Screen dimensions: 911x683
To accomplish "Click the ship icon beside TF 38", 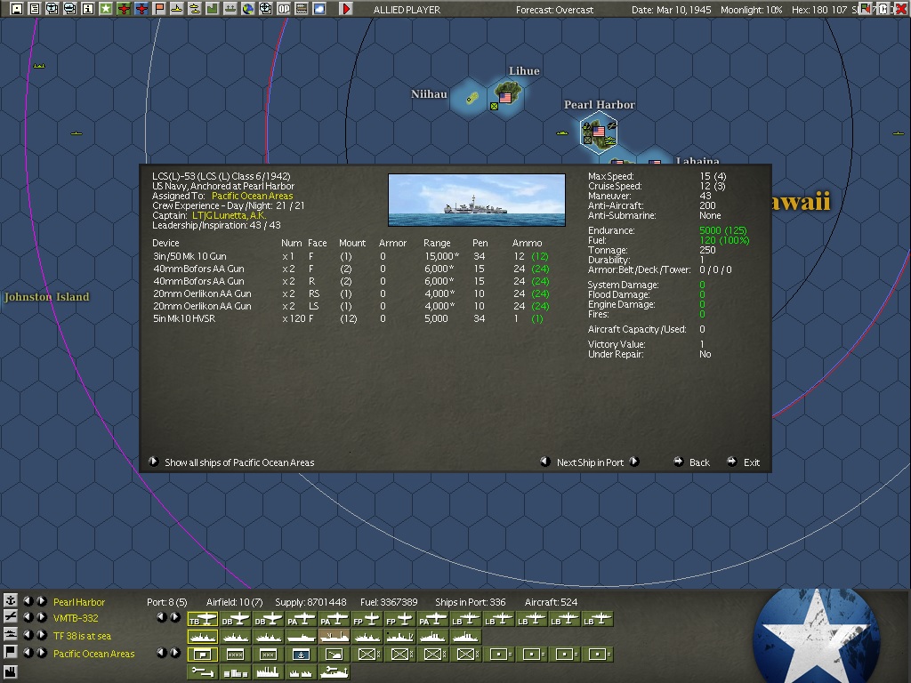I will tap(11, 634).
